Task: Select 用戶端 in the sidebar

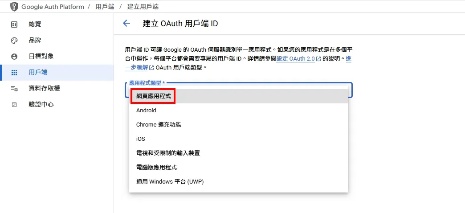Action: point(57,72)
